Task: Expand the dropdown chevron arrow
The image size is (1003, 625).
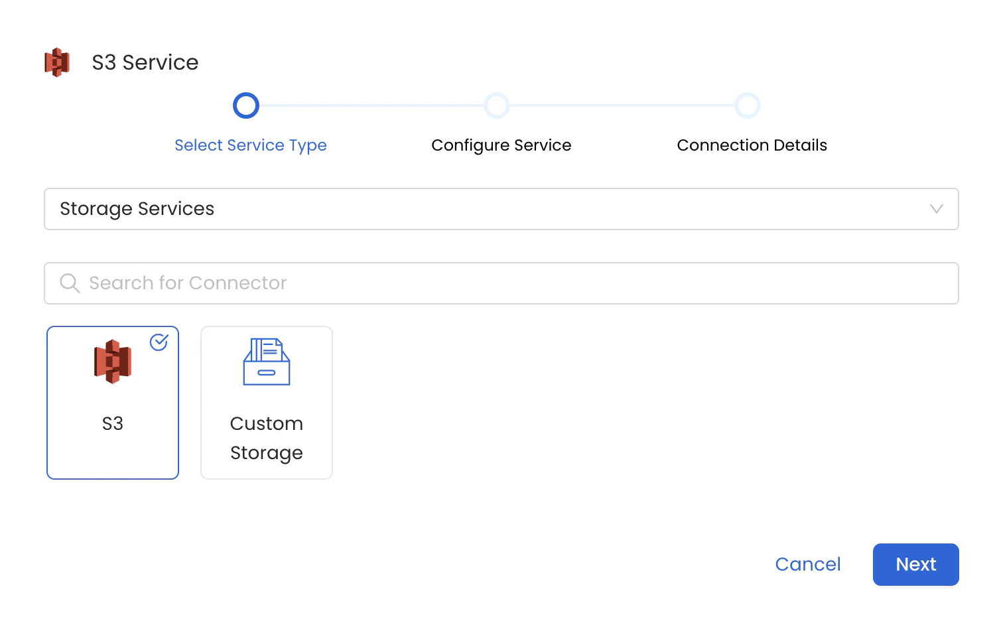Action: (937, 209)
